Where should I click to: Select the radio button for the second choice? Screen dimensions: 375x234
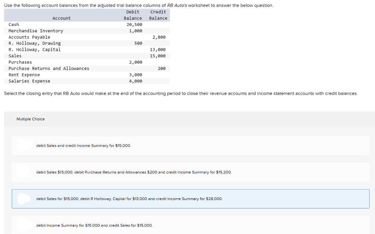tap(23, 172)
